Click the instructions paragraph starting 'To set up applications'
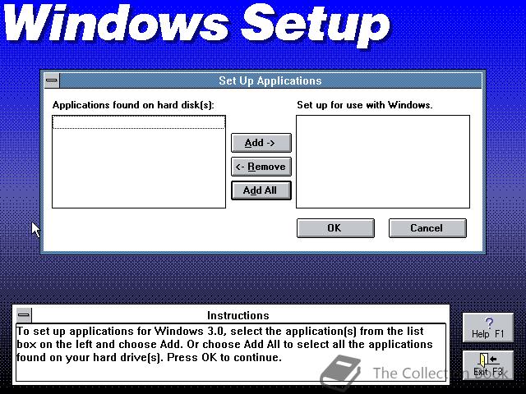Viewport: 526px width, 394px height. [x=224, y=345]
